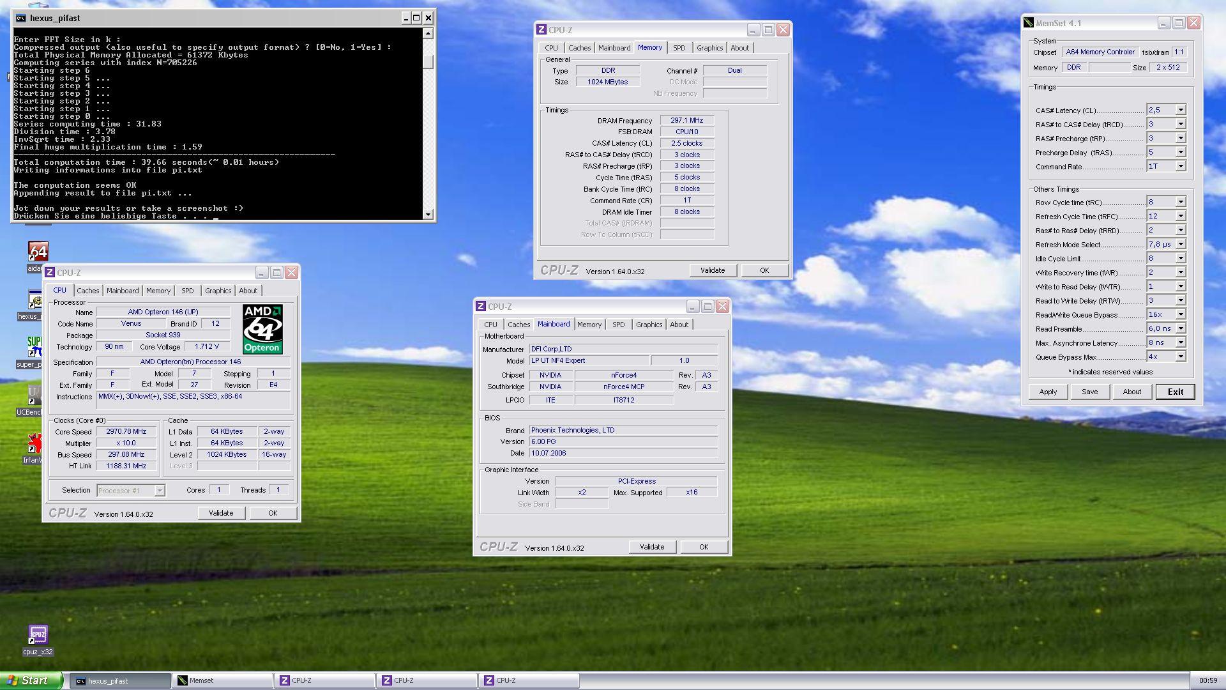Click the Name field AMD Opteron 146 (UP)
1226x690 pixels.
(x=163, y=312)
